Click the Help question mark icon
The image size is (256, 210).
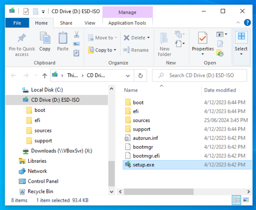click(x=247, y=23)
